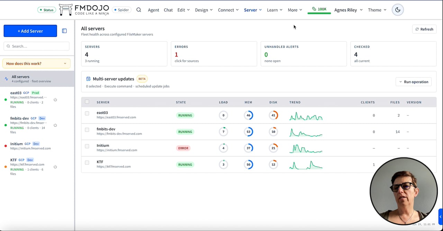Image resolution: width=443 pixels, height=231 pixels.
Task: Click the server Search input field
Action: point(36,46)
